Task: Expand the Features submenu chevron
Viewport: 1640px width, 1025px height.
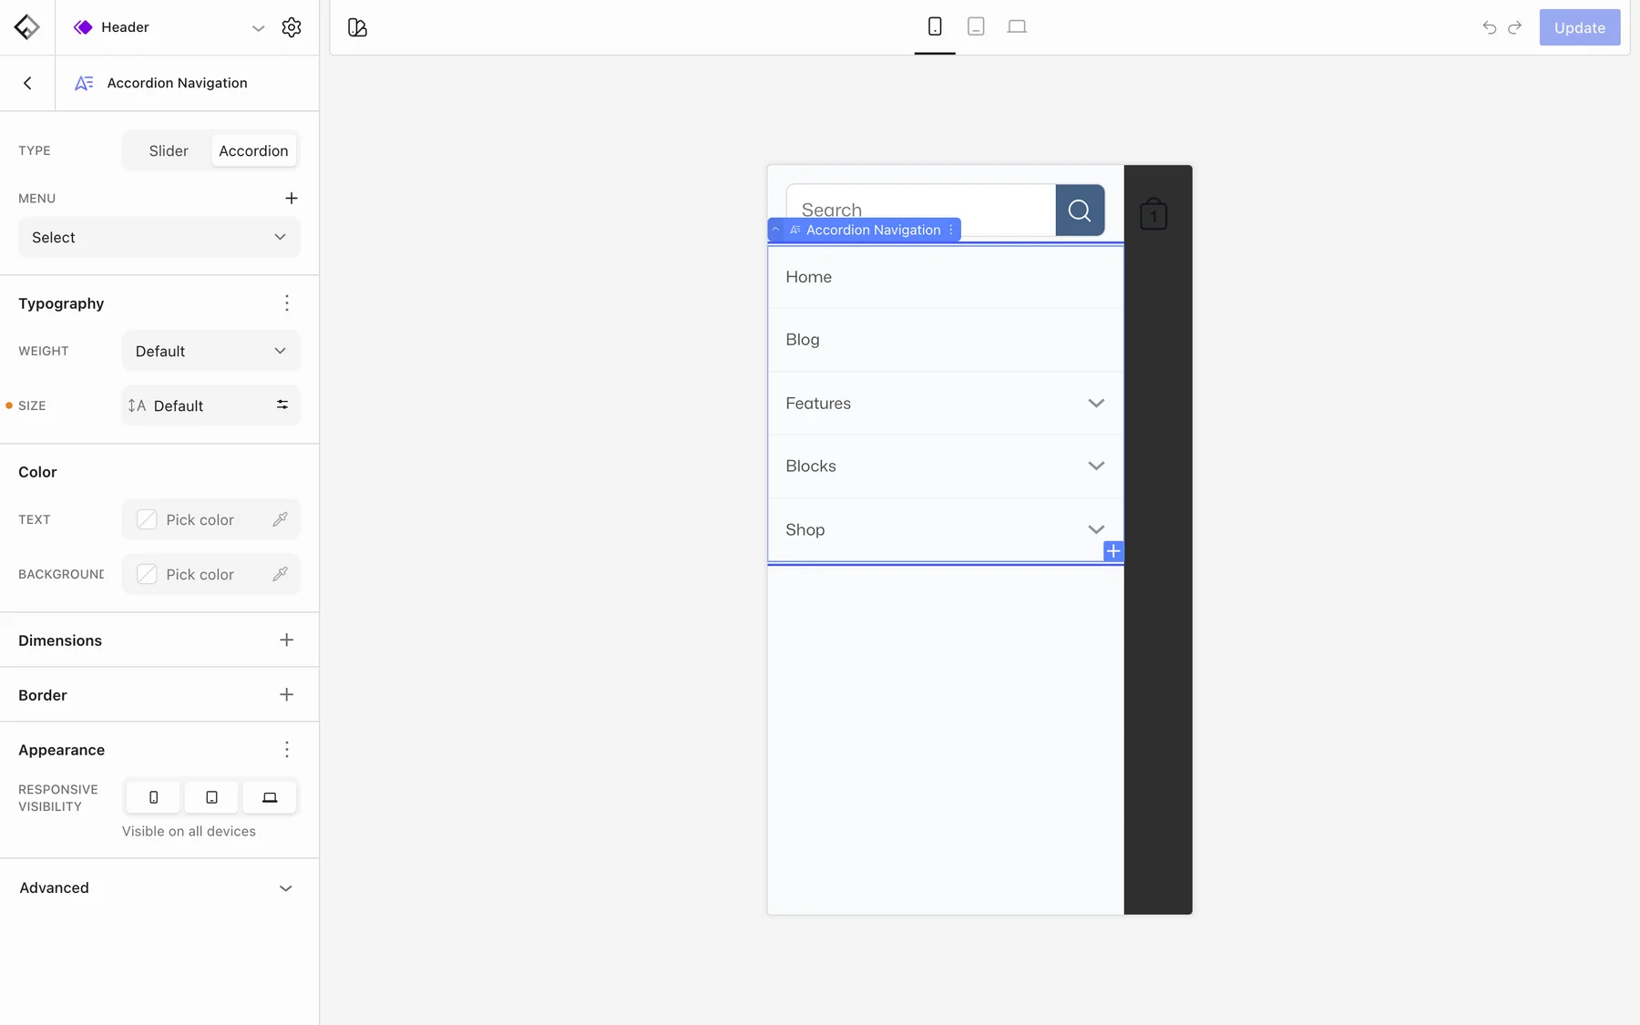Action: (x=1096, y=403)
